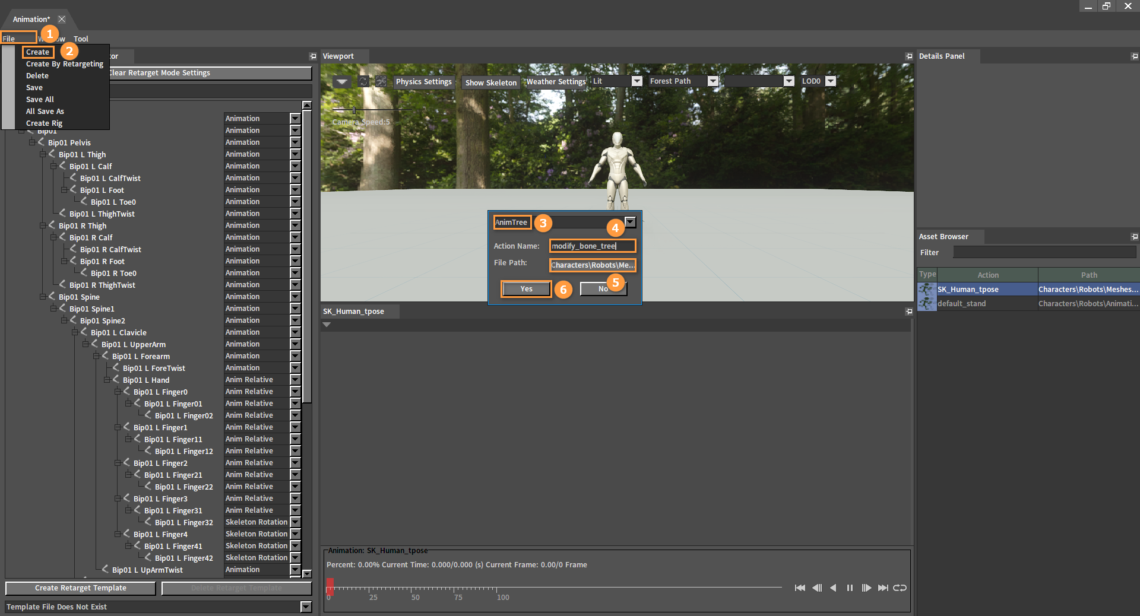Confirm the dialog with the Yes button

[526, 289]
